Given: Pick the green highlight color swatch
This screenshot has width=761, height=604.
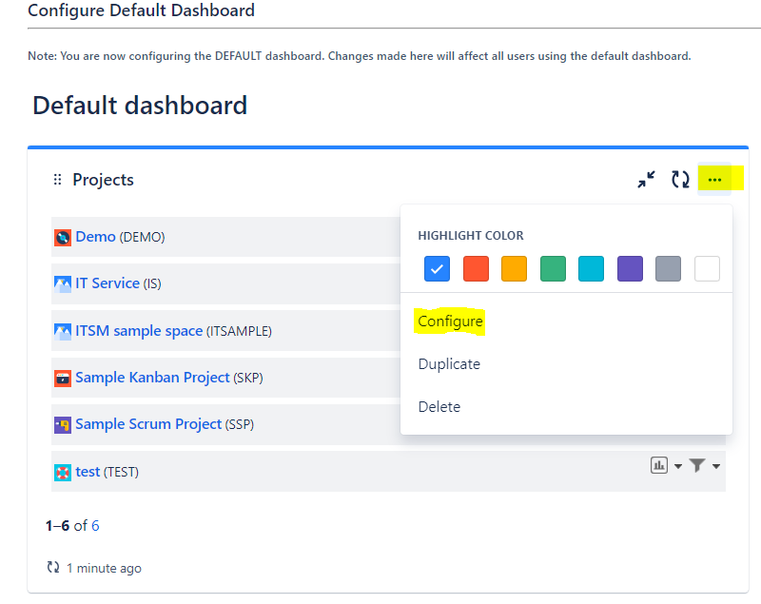Looking at the screenshot, I should point(553,269).
